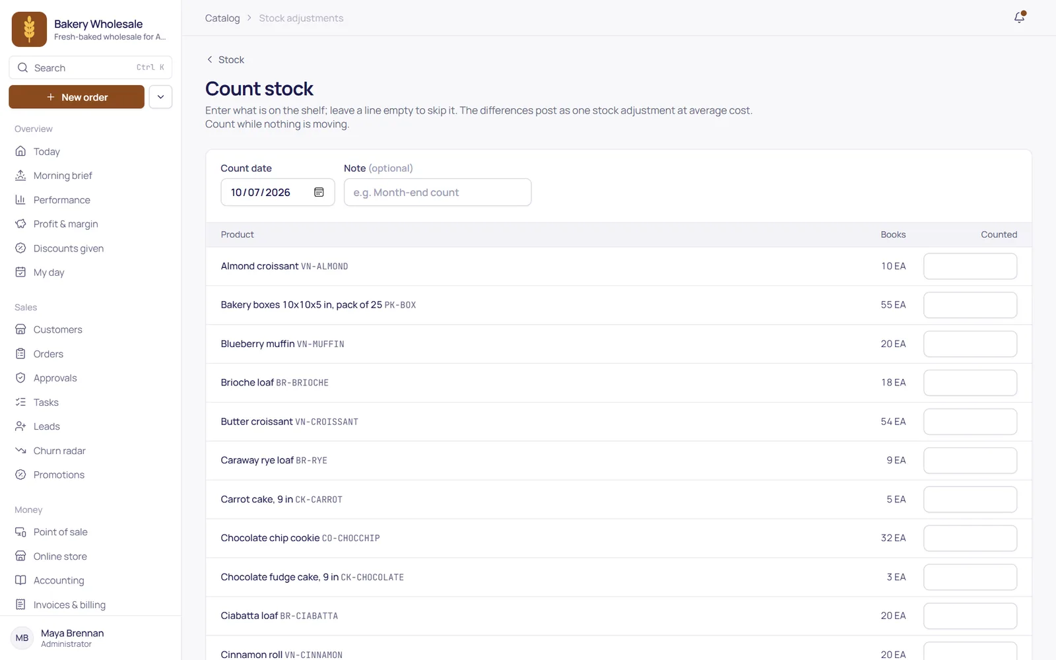Click the Churn radar trend icon
1056x660 pixels.
pyautogui.click(x=20, y=450)
